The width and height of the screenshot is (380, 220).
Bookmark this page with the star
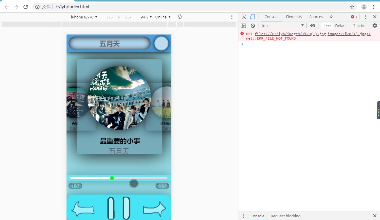352,7
